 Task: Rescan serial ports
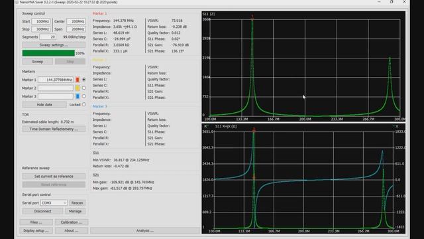point(77,202)
